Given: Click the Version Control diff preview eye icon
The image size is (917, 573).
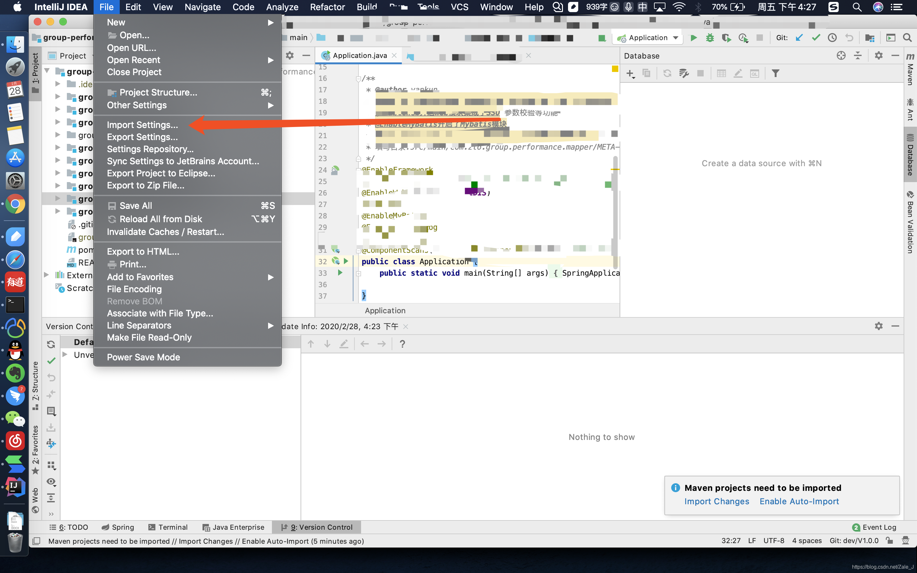Looking at the screenshot, I should 51,482.
